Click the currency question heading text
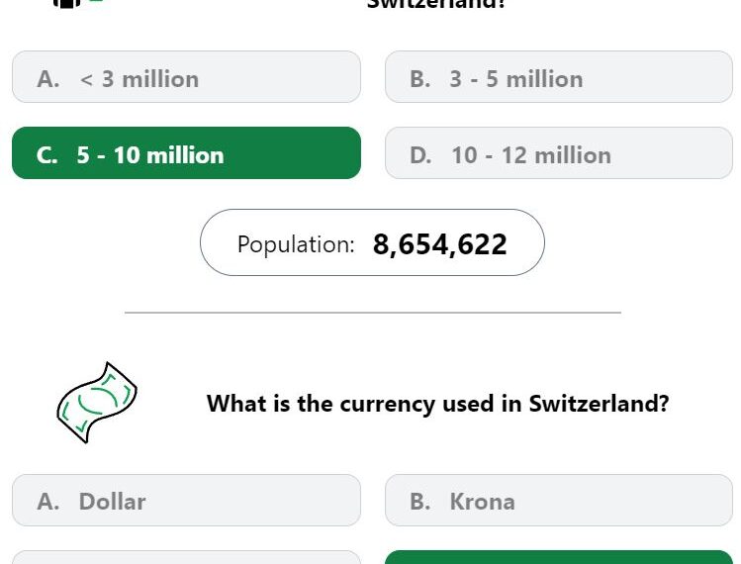The image size is (741, 564). point(437,404)
